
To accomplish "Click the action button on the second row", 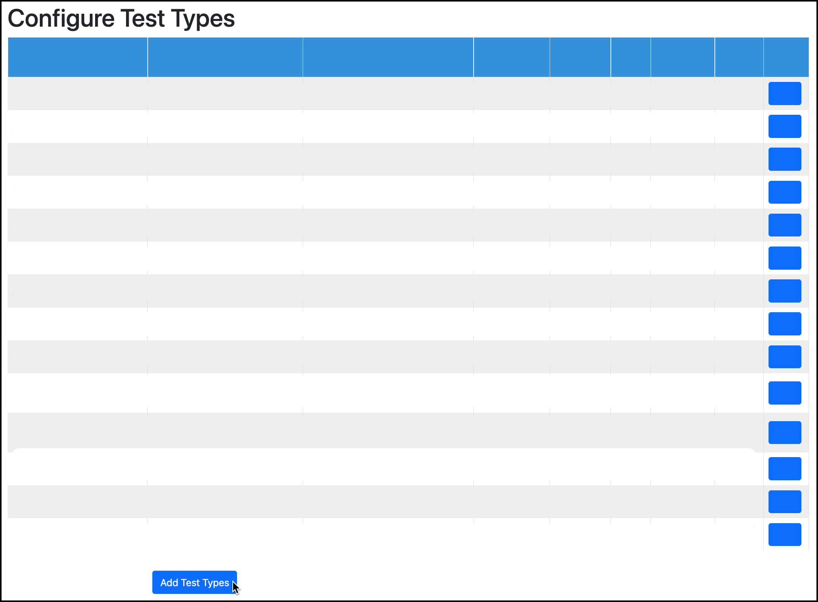I will pyautogui.click(x=785, y=126).
